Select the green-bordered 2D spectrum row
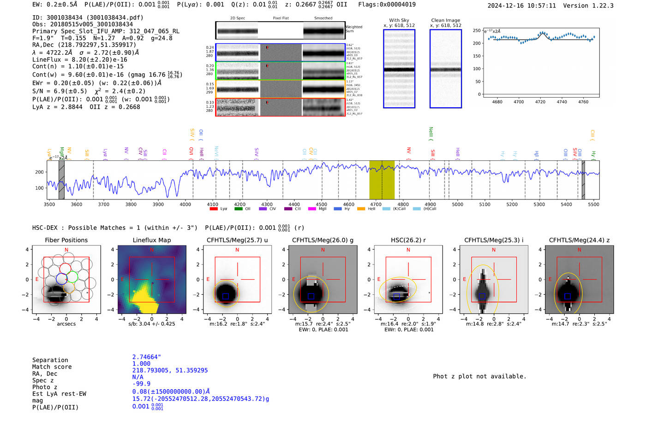The height and width of the screenshot is (439, 646). 281,71
